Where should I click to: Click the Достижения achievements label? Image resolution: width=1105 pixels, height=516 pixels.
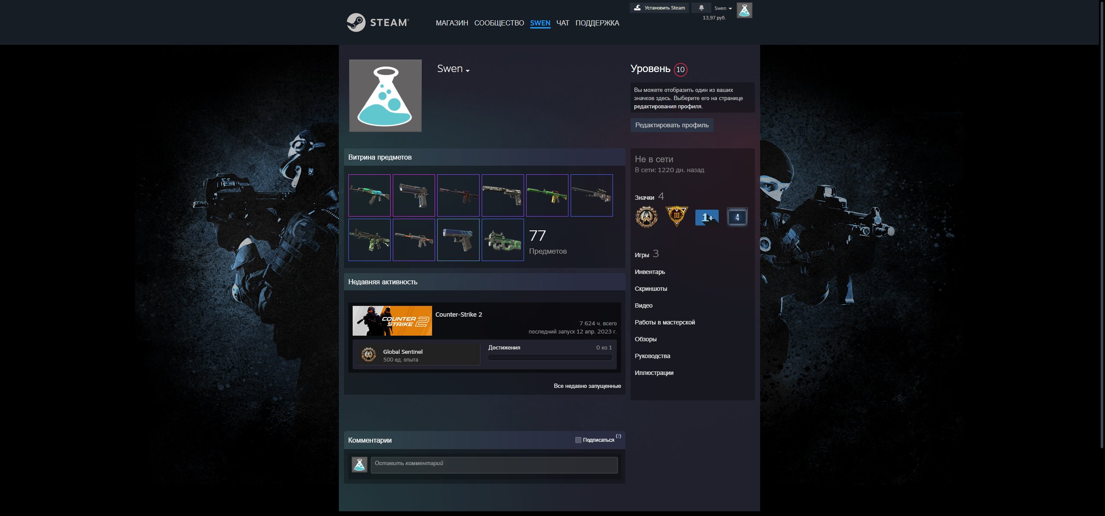(504, 348)
